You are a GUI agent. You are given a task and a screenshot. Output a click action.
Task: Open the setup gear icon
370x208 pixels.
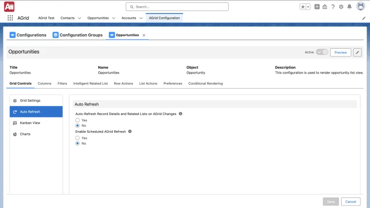[x=341, y=7]
